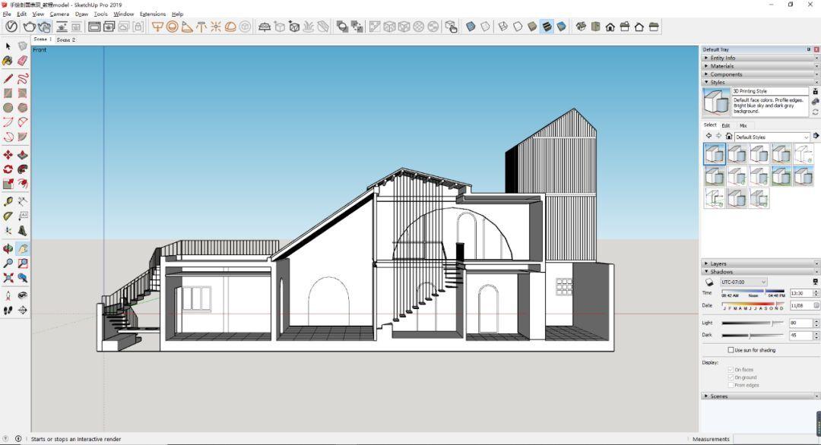
Task: Open the Draw menu
Action: (x=81, y=14)
